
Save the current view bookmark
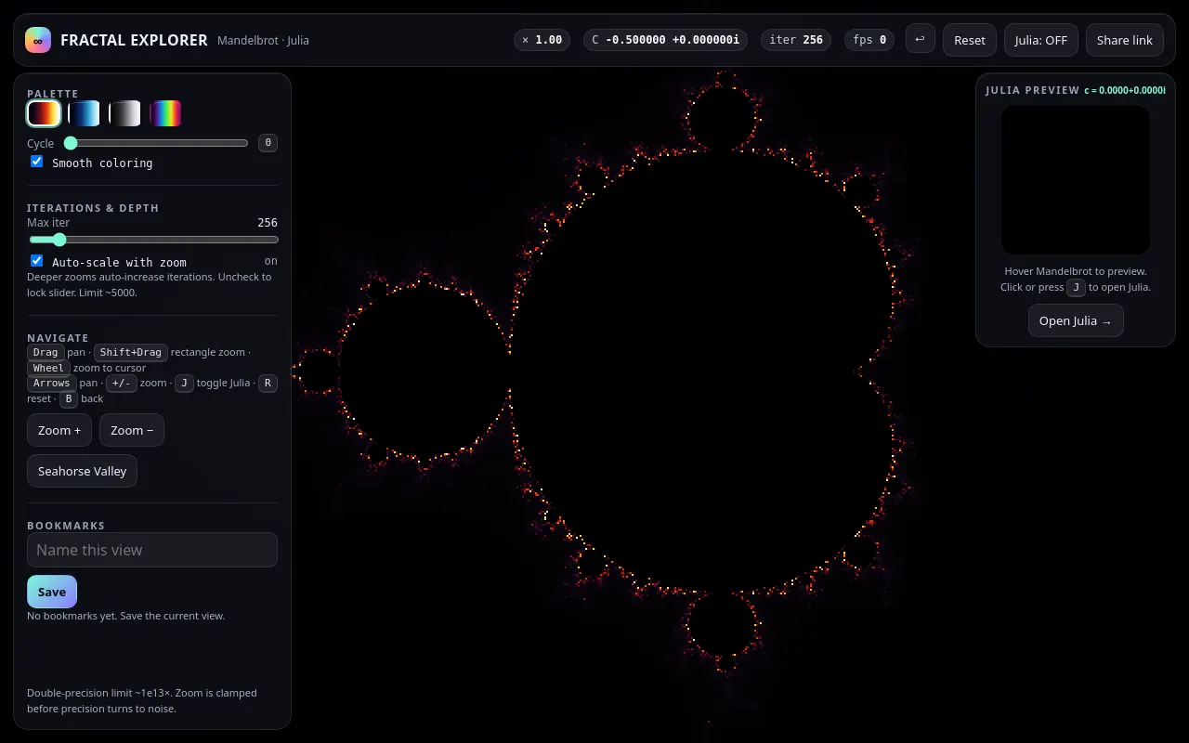pos(52,592)
